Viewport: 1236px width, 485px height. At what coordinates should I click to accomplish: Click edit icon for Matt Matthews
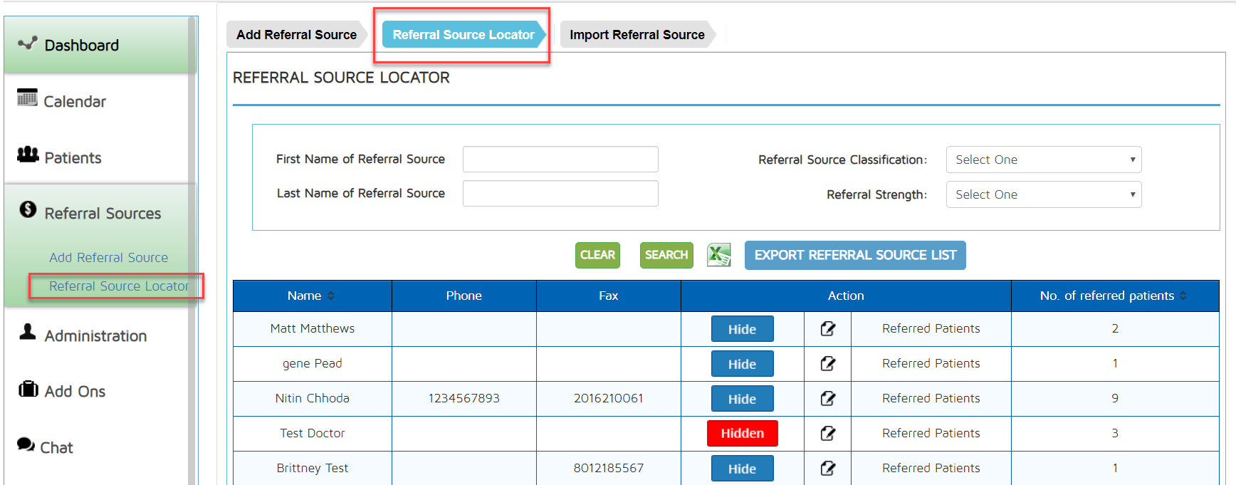click(x=827, y=329)
